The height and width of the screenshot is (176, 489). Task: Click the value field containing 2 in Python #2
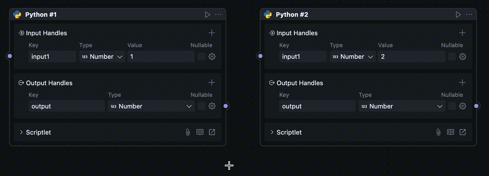411,56
